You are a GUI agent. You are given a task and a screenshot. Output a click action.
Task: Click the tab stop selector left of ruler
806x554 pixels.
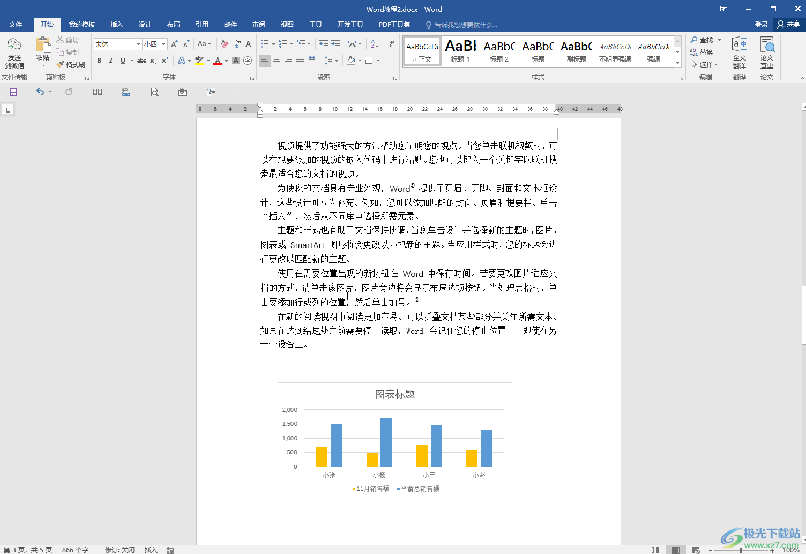pyautogui.click(x=8, y=110)
